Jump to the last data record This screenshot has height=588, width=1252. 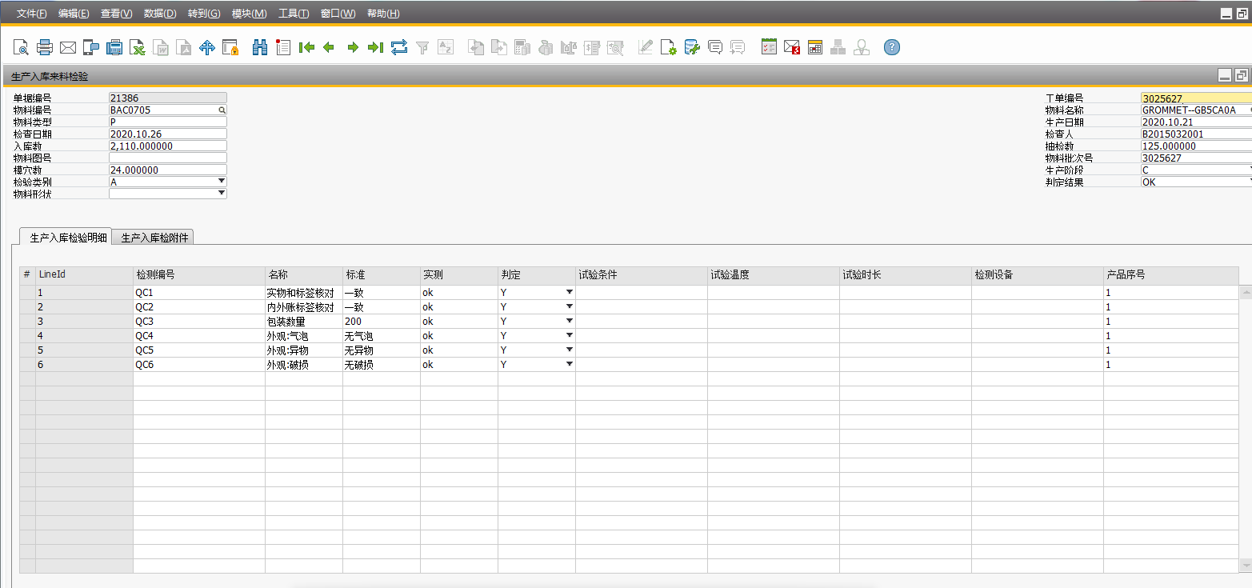[x=375, y=48]
